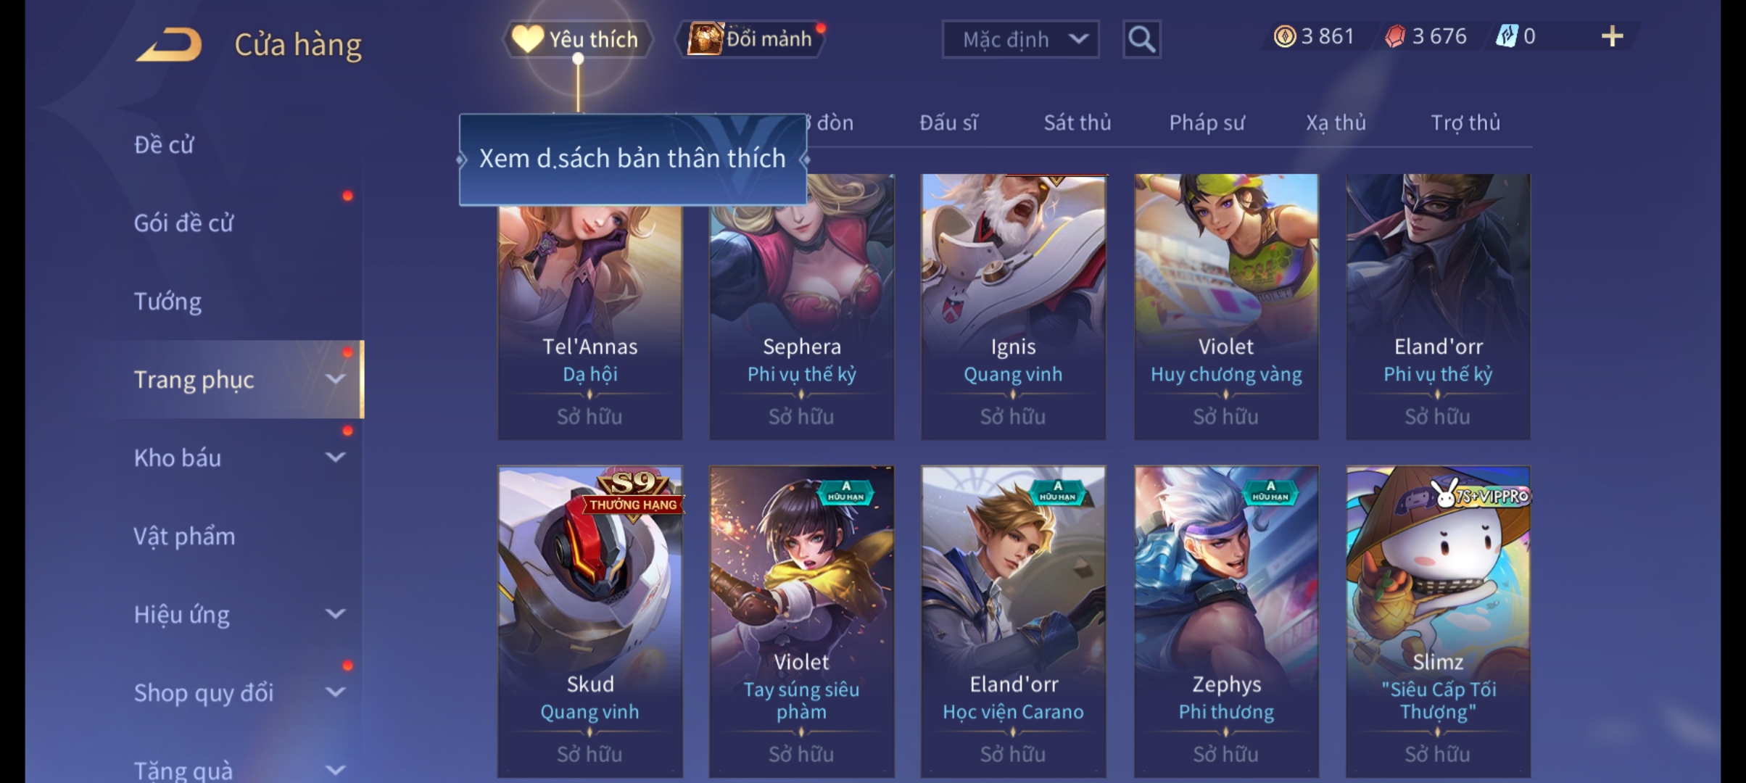Tap the back arrow icon
The image size is (1746, 783).
[x=169, y=45]
